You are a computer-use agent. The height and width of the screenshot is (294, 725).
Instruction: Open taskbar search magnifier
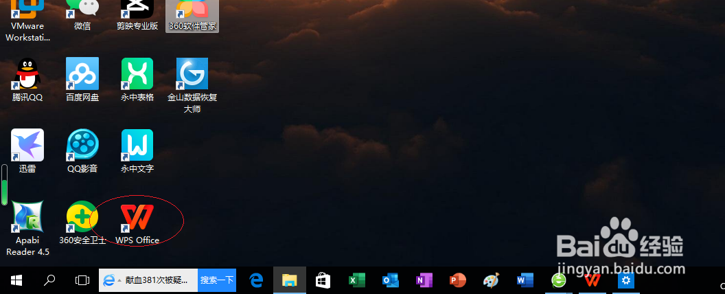[49, 280]
